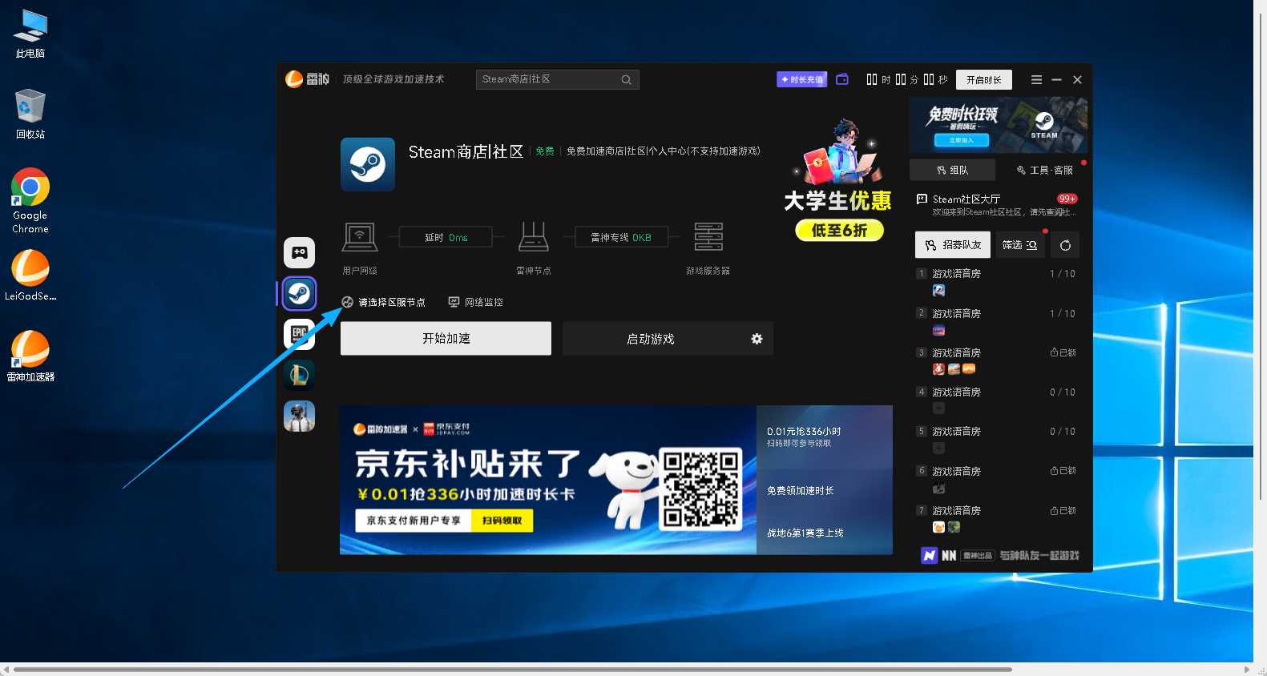The width and height of the screenshot is (1267, 676).
Task: Open the 筛选 filter options
Action: (1019, 245)
